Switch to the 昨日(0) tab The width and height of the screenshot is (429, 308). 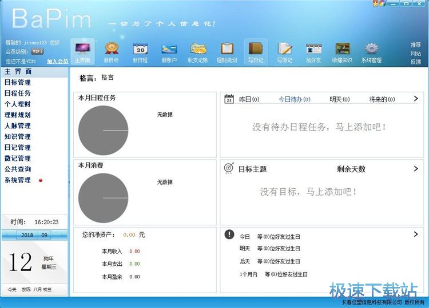(249, 99)
